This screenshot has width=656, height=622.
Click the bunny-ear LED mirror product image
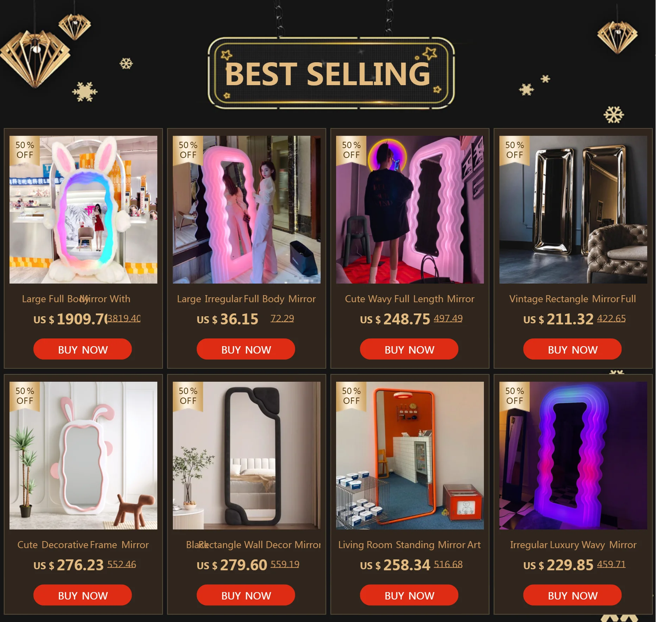[x=83, y=210]
